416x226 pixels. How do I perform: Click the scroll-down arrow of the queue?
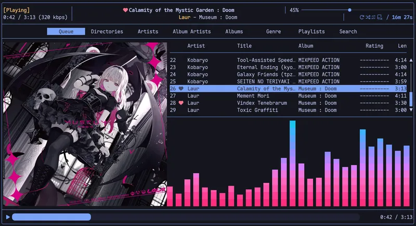pos(411,110)
